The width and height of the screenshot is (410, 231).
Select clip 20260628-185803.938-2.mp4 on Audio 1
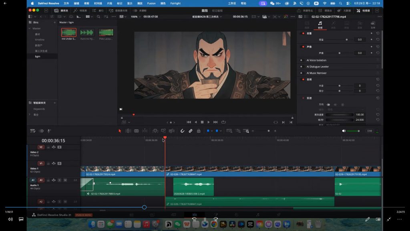193,187
